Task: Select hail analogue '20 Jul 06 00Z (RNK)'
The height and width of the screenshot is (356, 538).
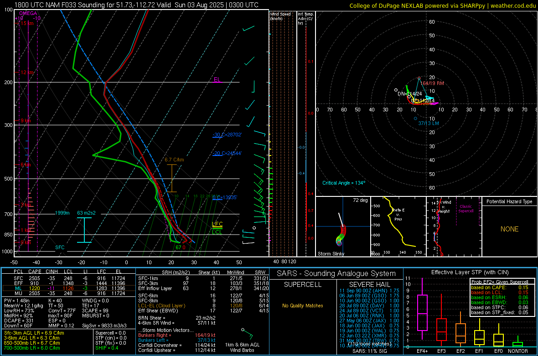Action: tap(369, 316)
